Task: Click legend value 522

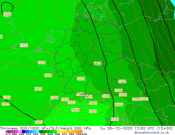Action: click(36, 134)
